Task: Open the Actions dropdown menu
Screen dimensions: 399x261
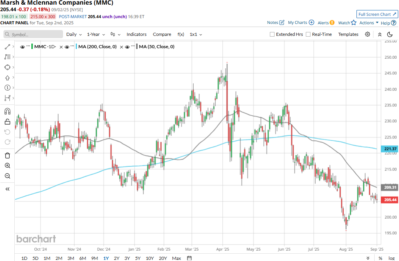Action: [x=369, y=23]
